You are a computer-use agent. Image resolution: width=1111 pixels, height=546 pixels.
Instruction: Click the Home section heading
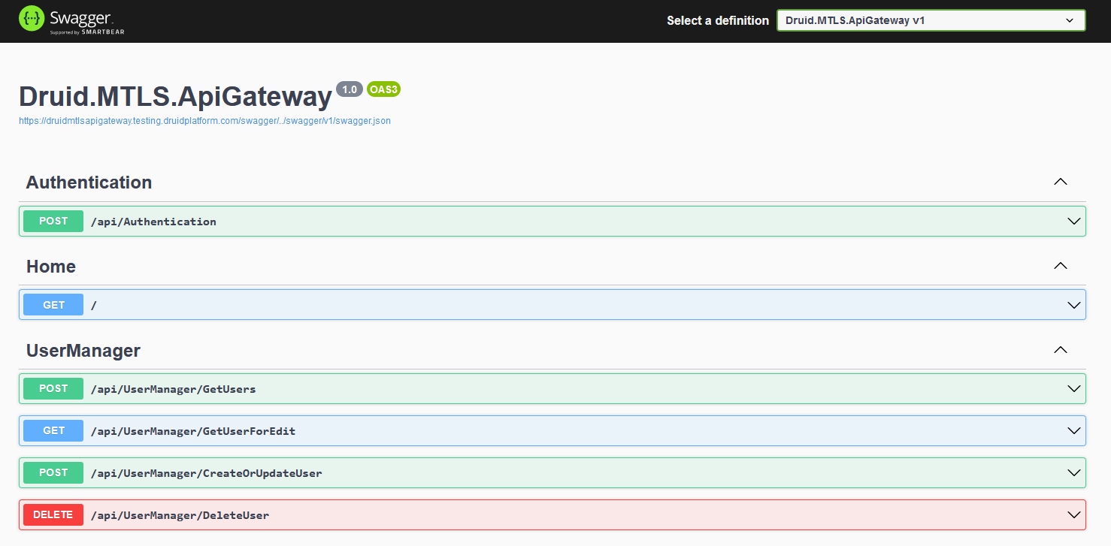[x=51, y=267]
